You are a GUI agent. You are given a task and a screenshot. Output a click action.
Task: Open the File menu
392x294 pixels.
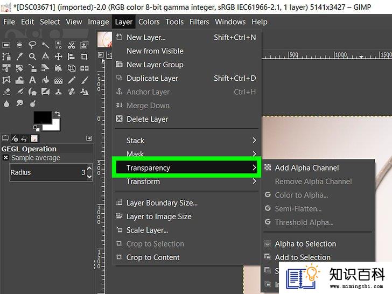9,22
